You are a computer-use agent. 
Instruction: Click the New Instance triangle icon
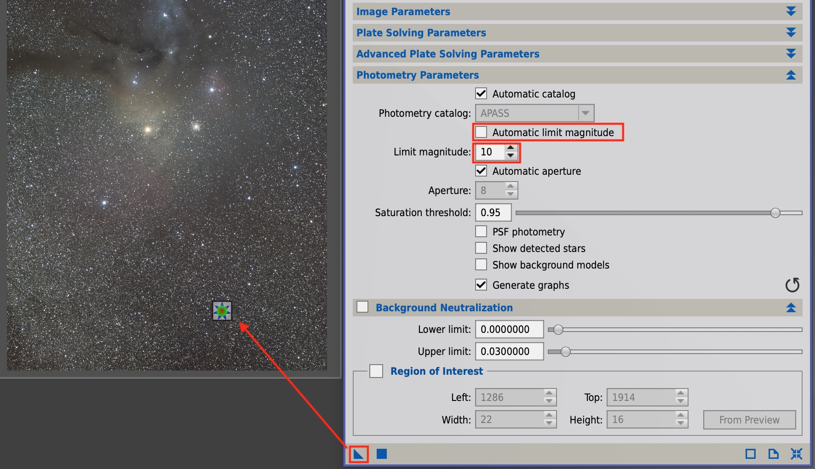[358, 454]
